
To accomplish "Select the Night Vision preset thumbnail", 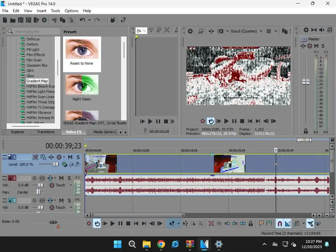I will coord(82,85).
